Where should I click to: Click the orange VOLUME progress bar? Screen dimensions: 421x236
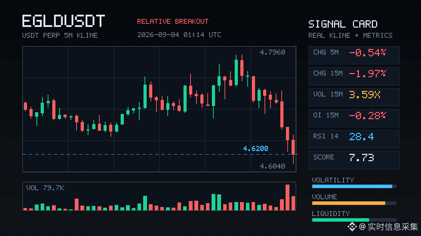(349, 203)
